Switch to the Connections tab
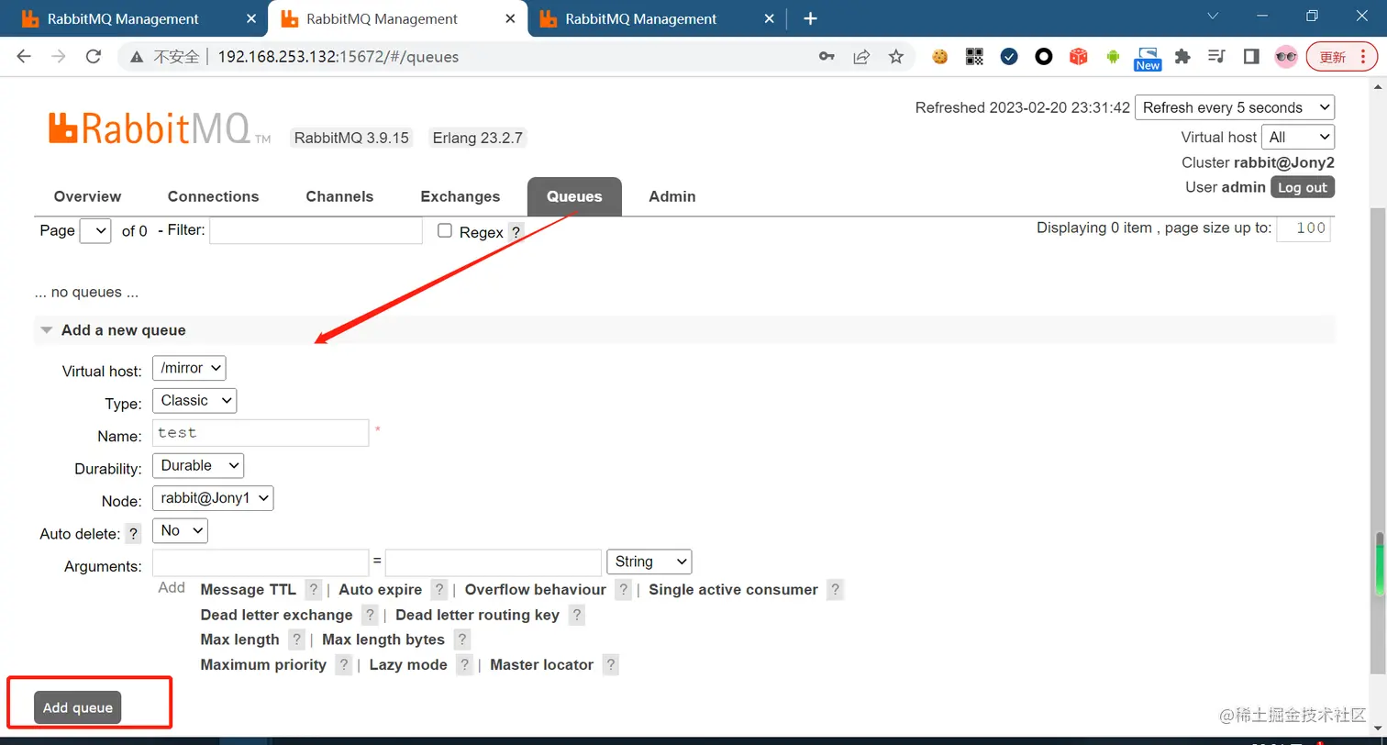This screenshot has height=745, width=1387. (213, 196)
